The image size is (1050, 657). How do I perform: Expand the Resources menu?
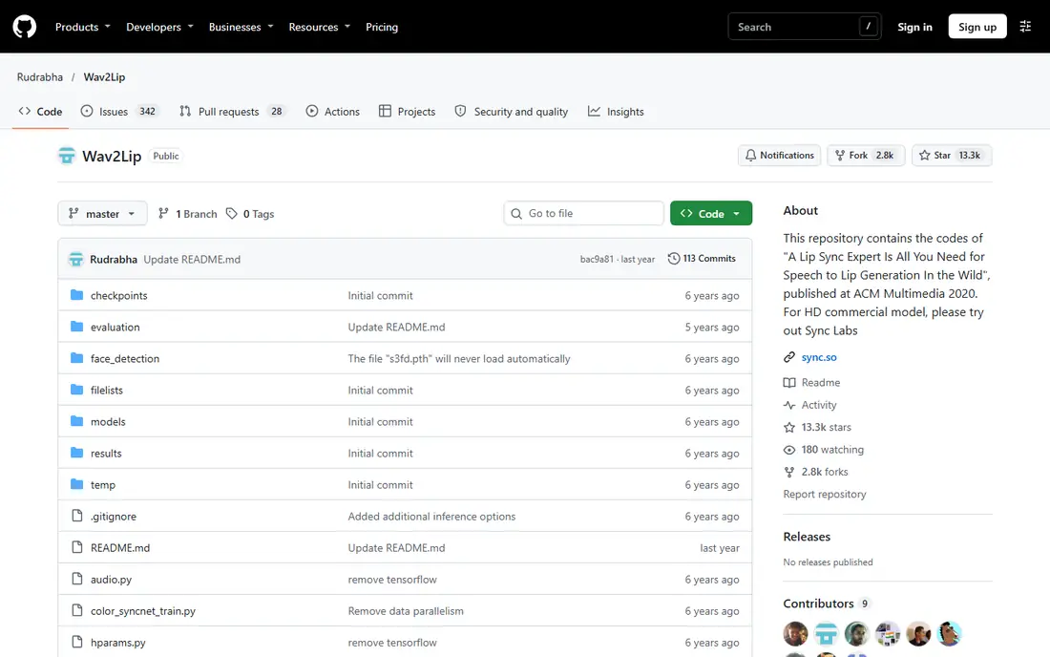[320, 27]
